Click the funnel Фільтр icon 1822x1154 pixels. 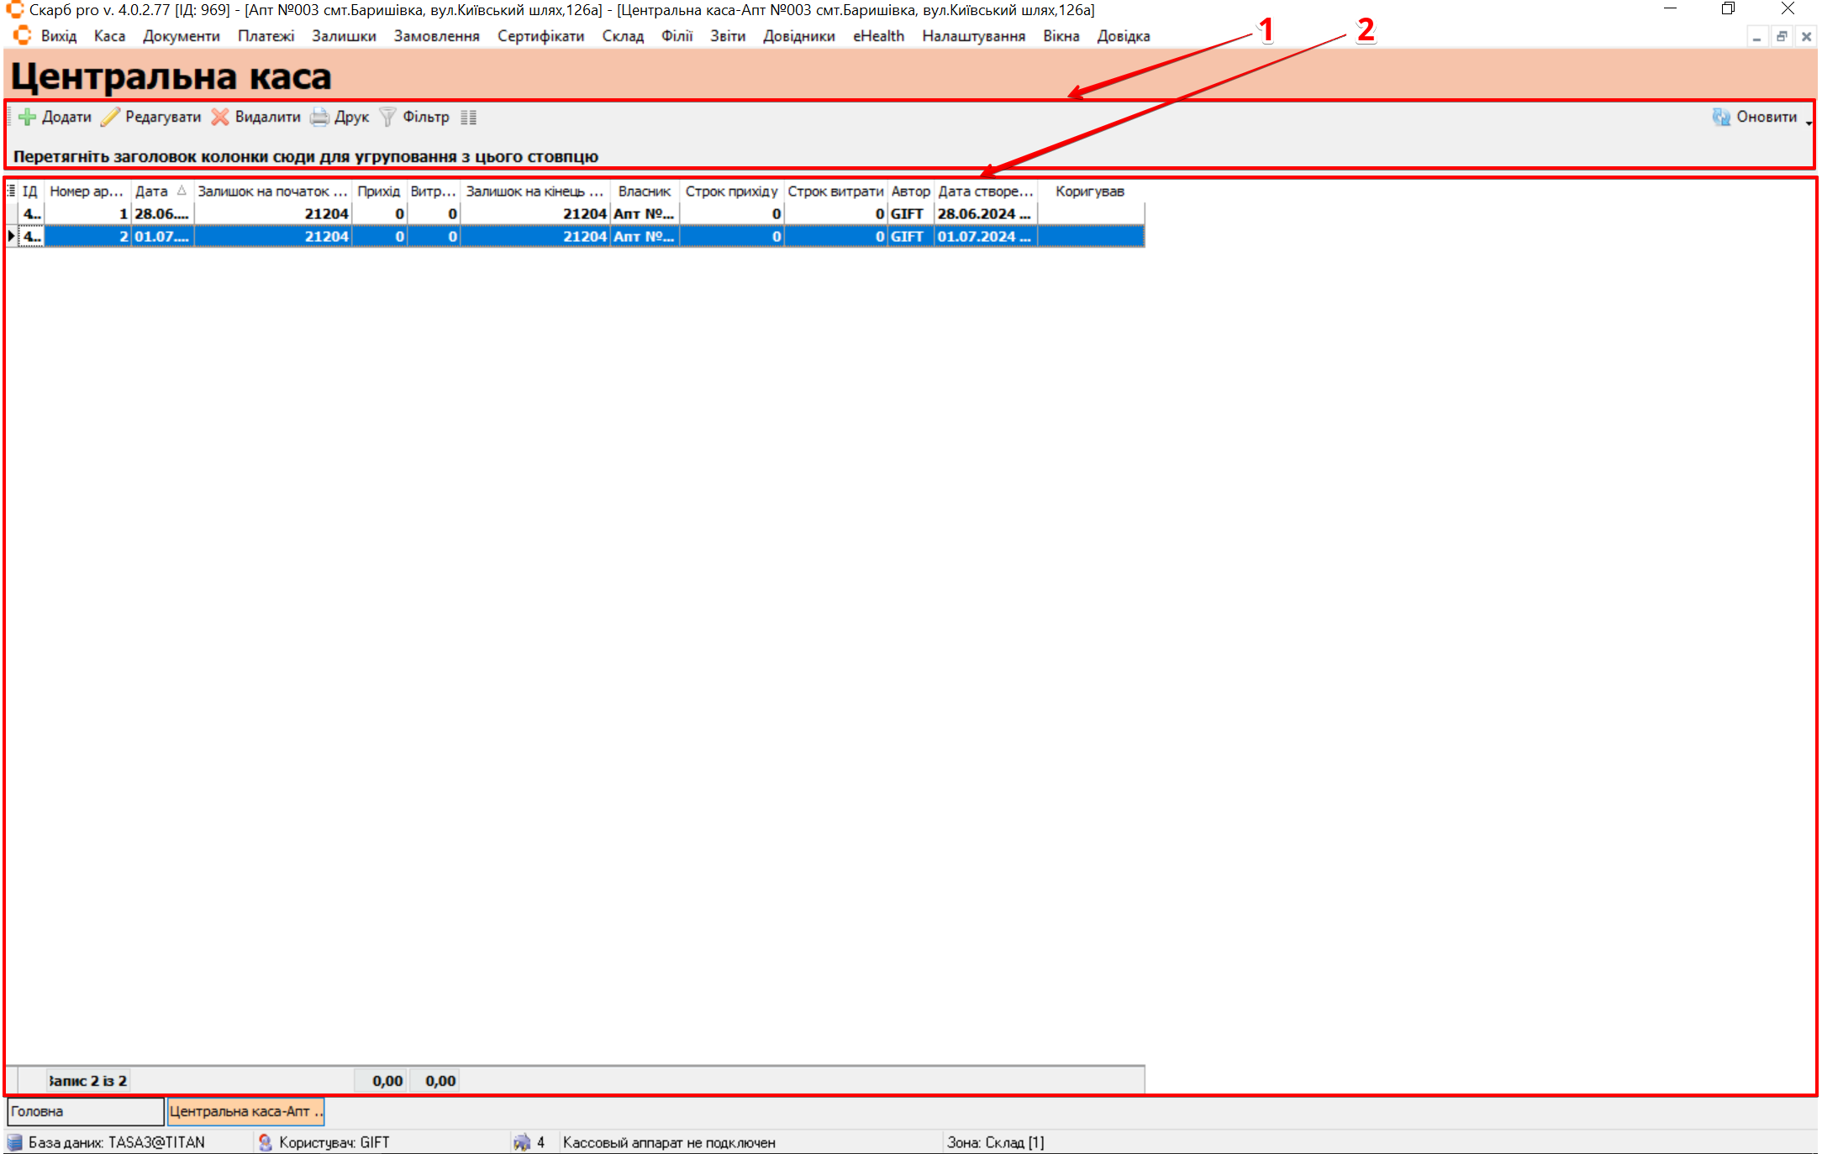click(387, 117)
